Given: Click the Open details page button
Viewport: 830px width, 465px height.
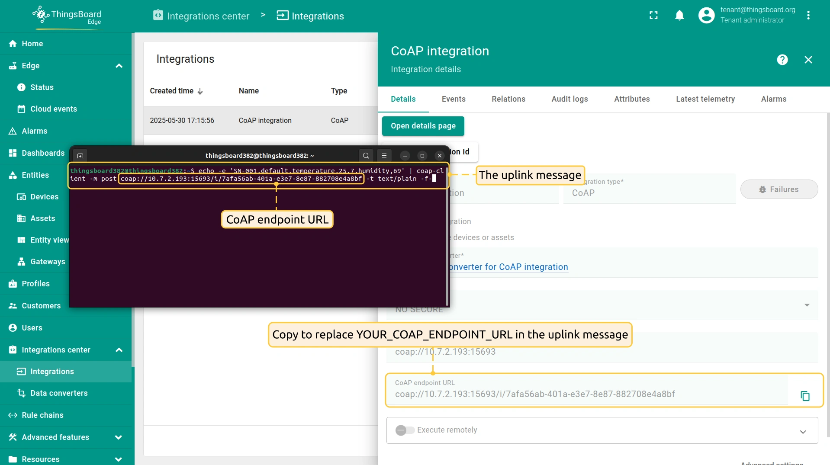Looking at the screenshot, I should 423,126.
